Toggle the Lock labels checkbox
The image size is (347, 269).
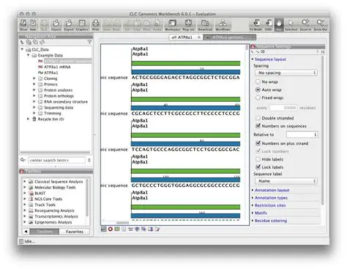coord(258,167)
